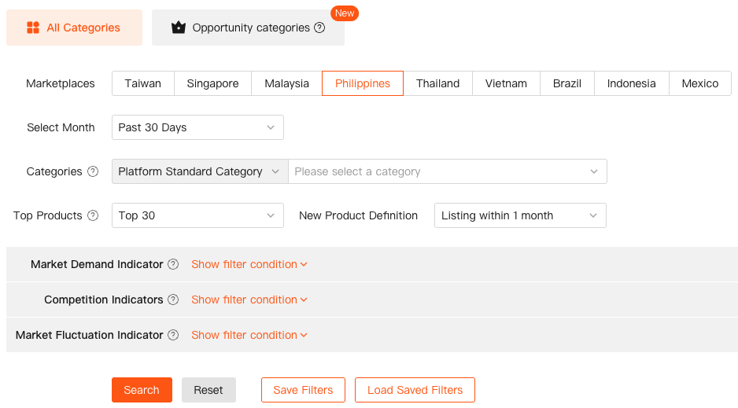Screen dimensions: 738x408
Task: Select the Taiwan marketplace option
Action: (x=142, y=83)
